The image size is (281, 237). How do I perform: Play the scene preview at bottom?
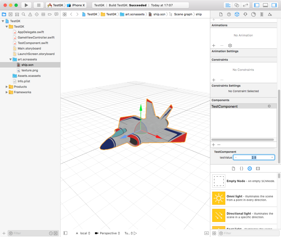point(136,233)
